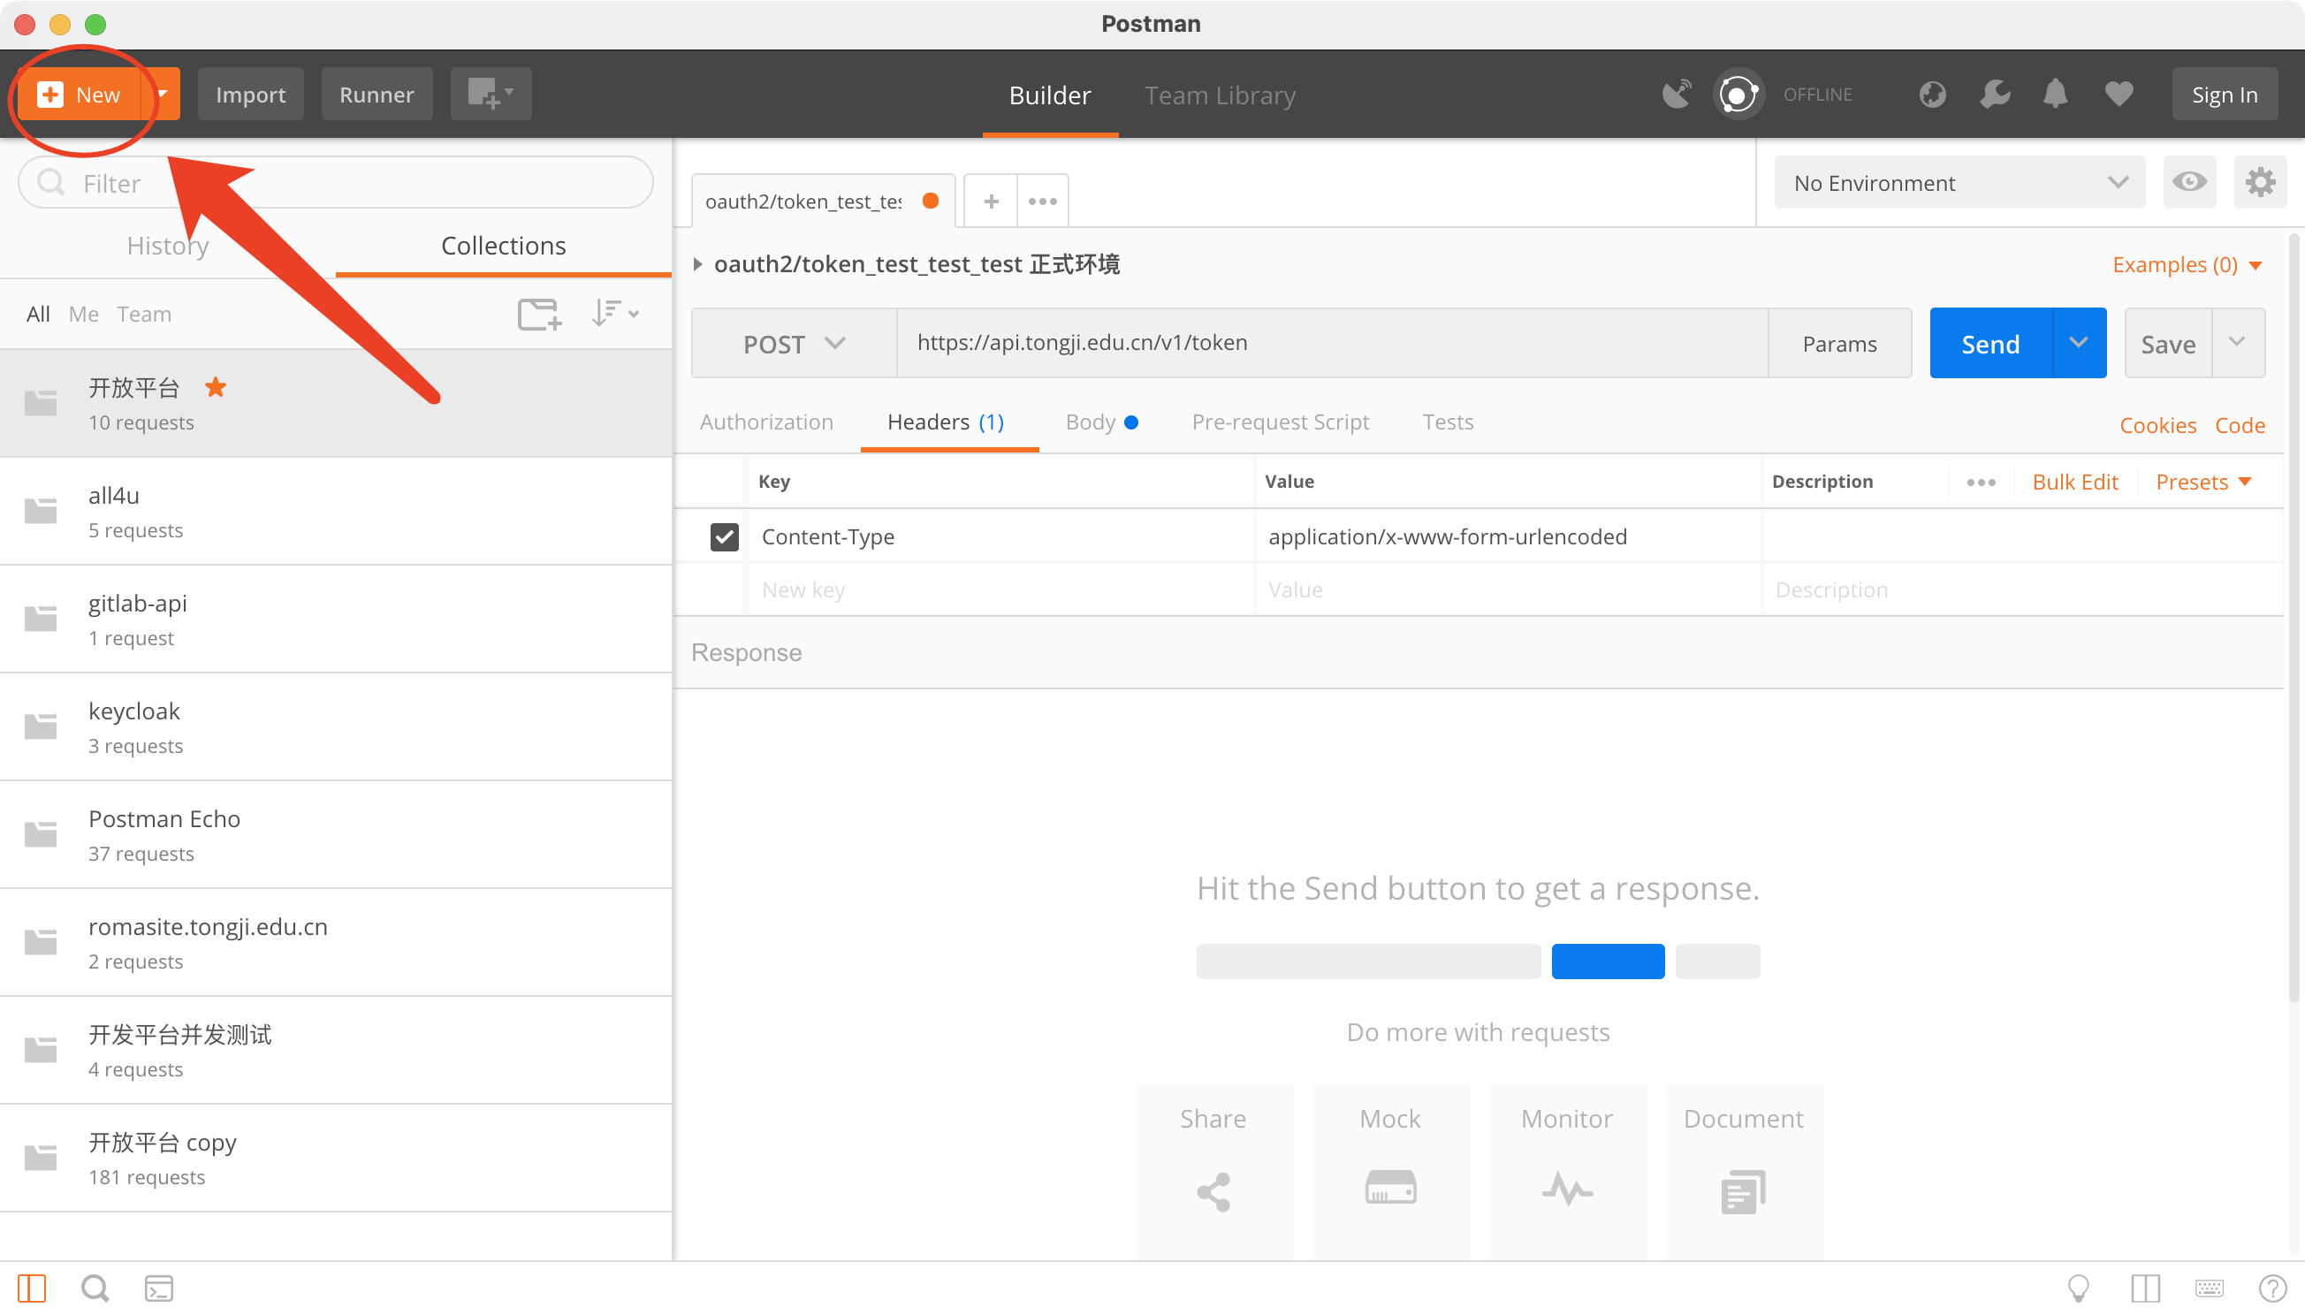Open the keycloak collection

[x=336, y=727]
